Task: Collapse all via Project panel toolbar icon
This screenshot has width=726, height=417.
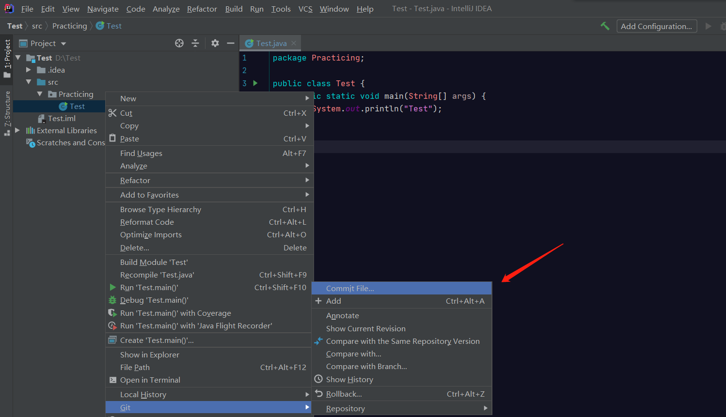Action: (195, 43)
